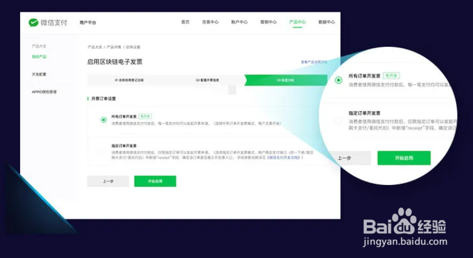Switch to 营销中心 in top navigation

coord(268,22)
